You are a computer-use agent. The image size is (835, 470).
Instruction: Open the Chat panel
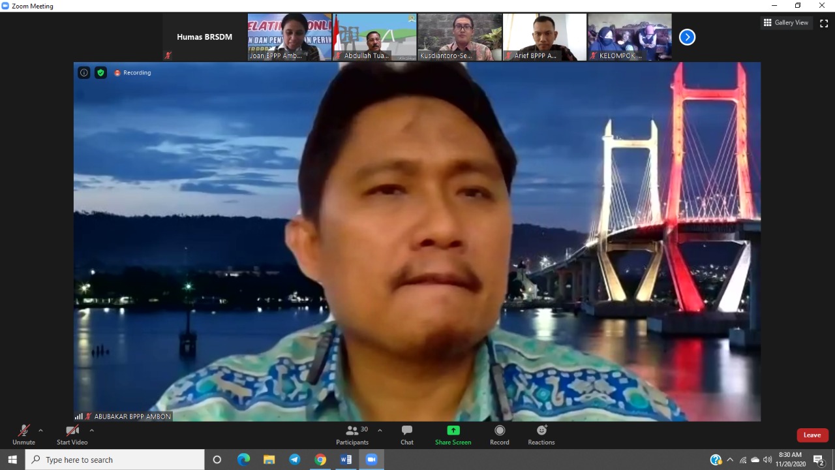[x=407, y=434]
